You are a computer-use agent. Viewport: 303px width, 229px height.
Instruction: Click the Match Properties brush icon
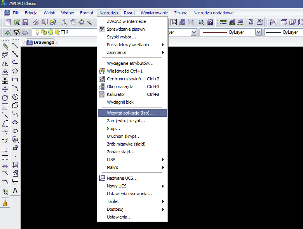point(90,22)
